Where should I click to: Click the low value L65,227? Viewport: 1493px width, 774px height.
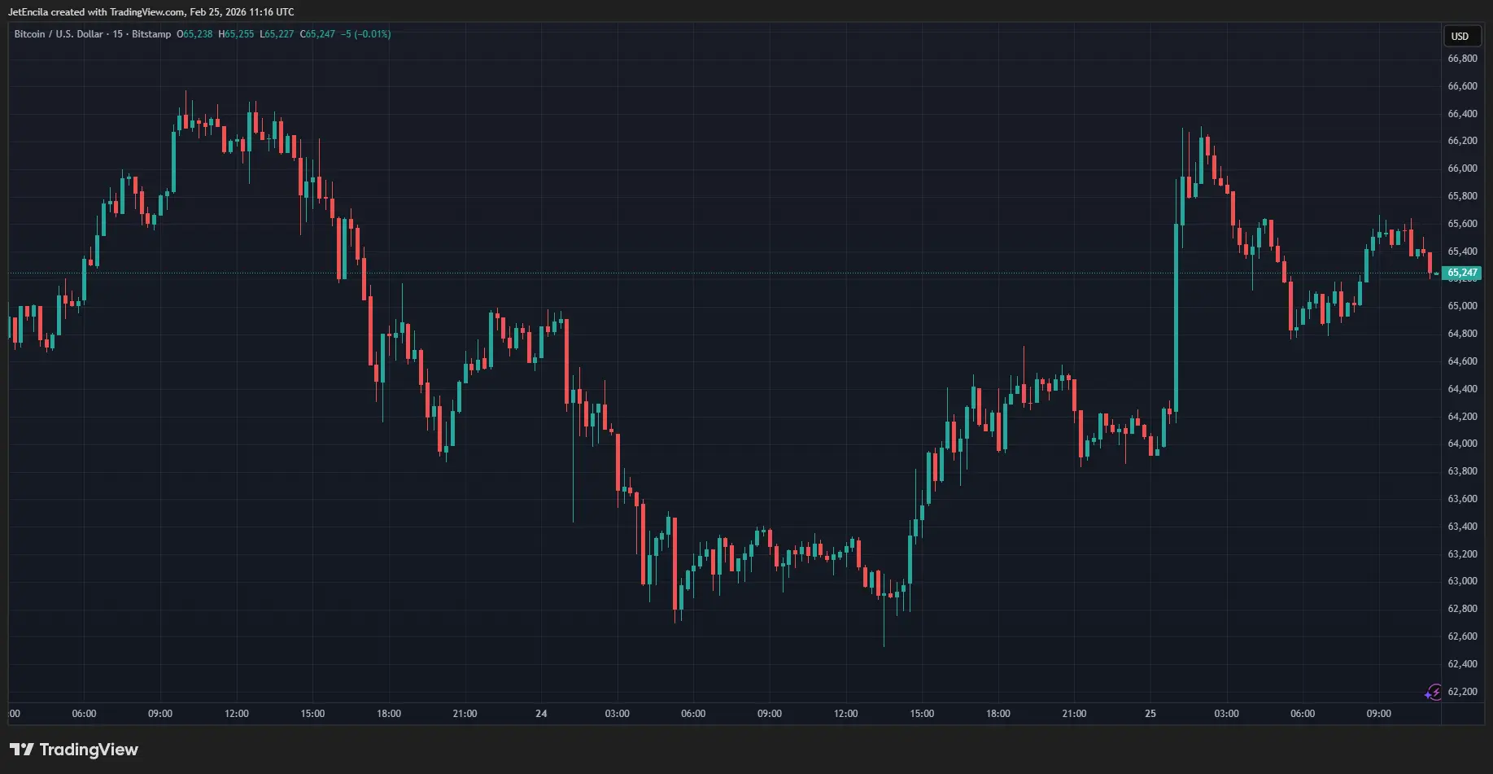click(277, 34)
